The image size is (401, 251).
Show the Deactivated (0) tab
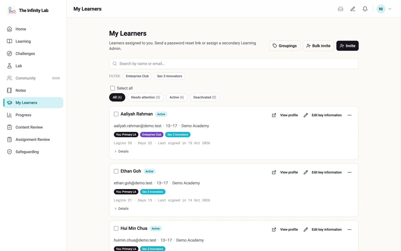(x=205, y=97)
